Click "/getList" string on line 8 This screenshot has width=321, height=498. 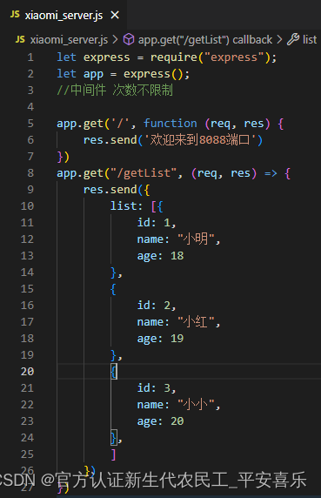pyautogui.click(x=144, y=173)
